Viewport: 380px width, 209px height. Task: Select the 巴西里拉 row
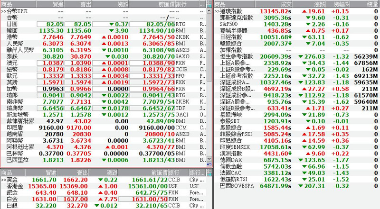tap(103, 160)
